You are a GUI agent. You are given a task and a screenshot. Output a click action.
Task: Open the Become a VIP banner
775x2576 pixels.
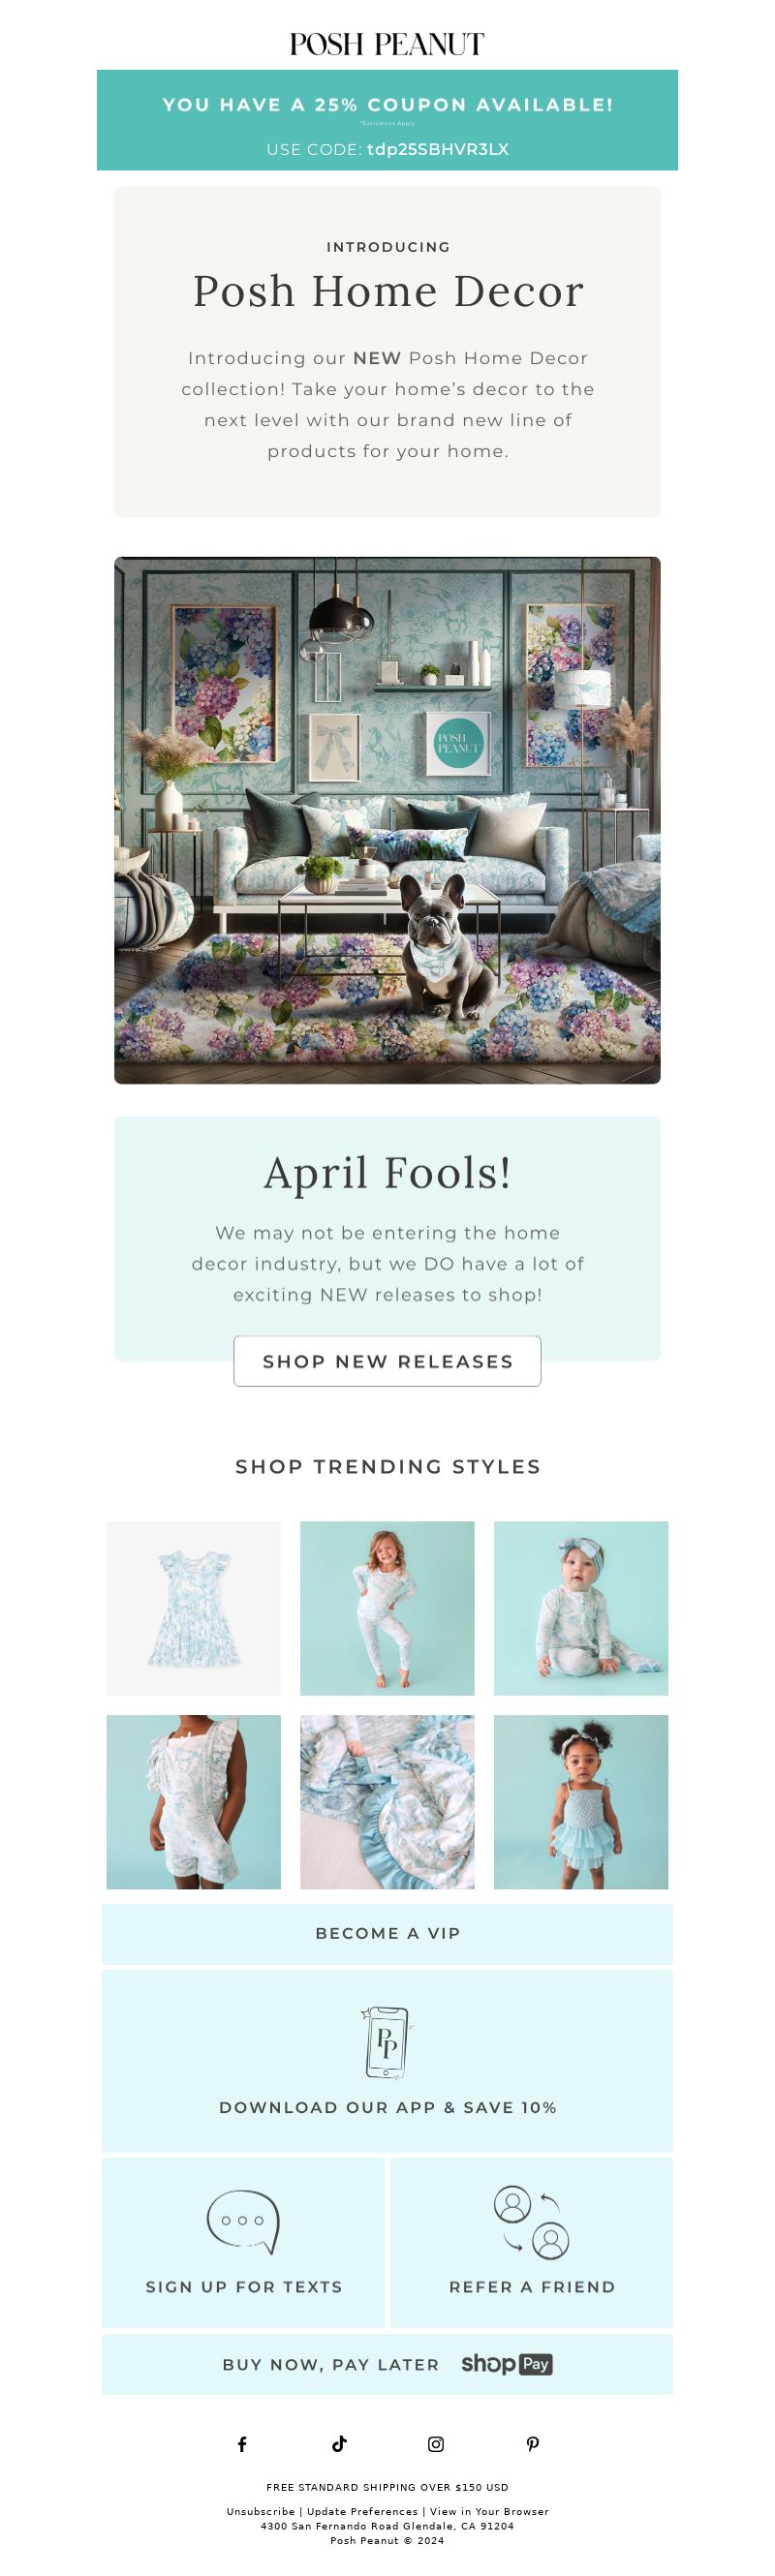point(387,1934)
